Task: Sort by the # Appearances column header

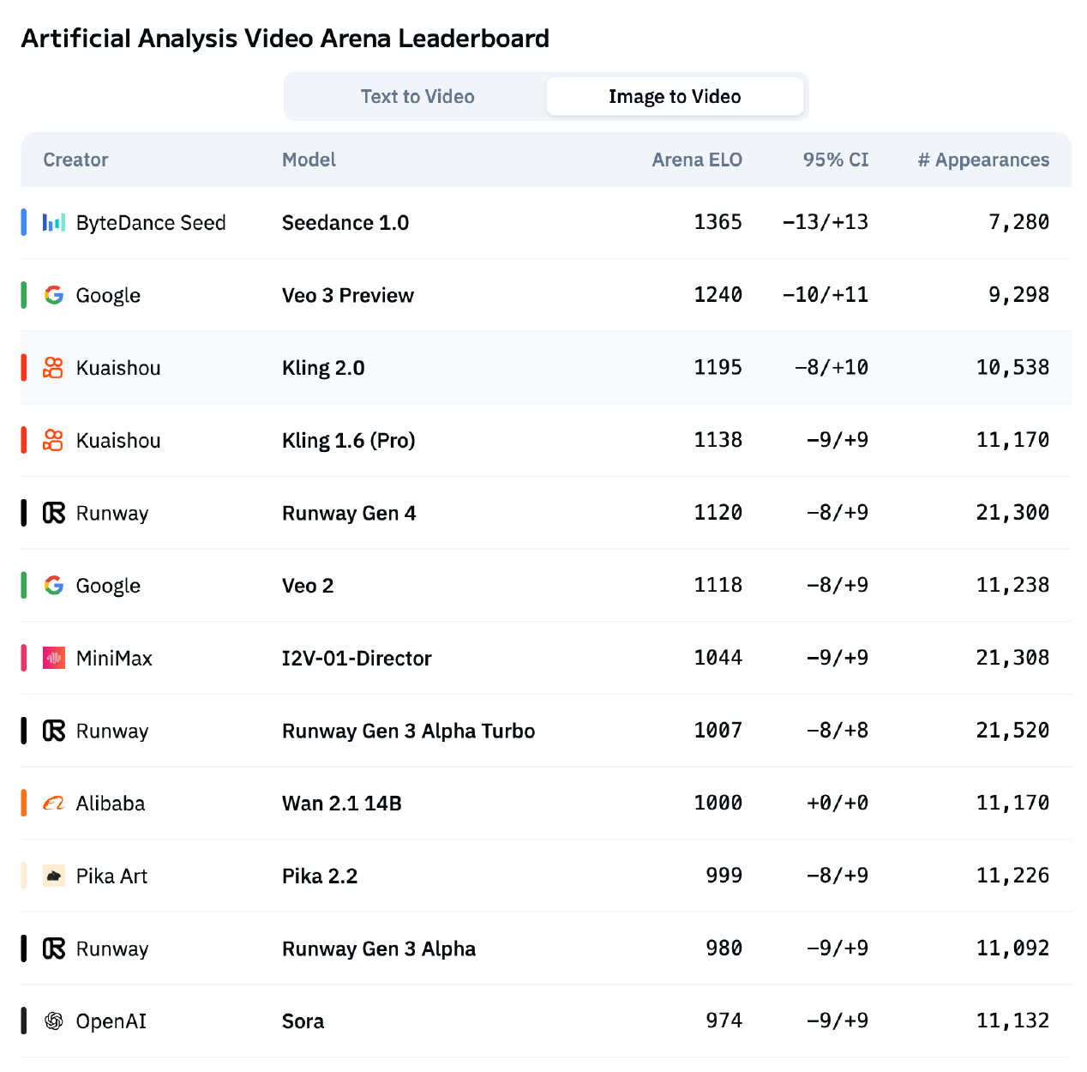Action: point(983,160)
